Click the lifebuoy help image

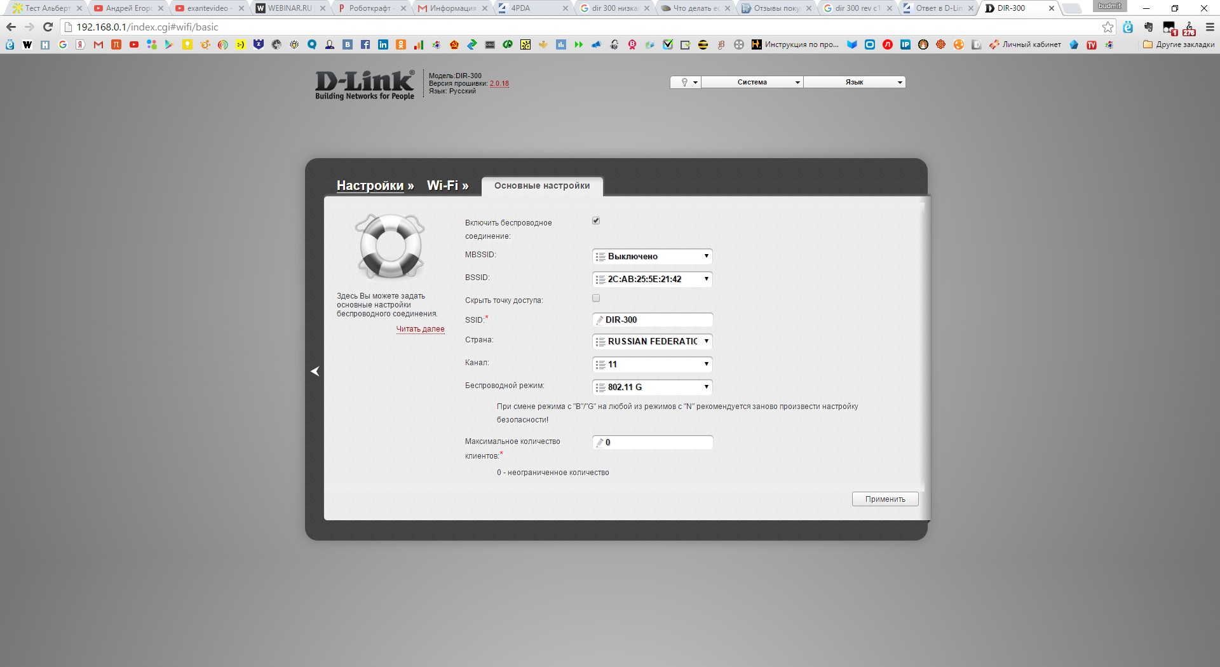coord(390,246)
